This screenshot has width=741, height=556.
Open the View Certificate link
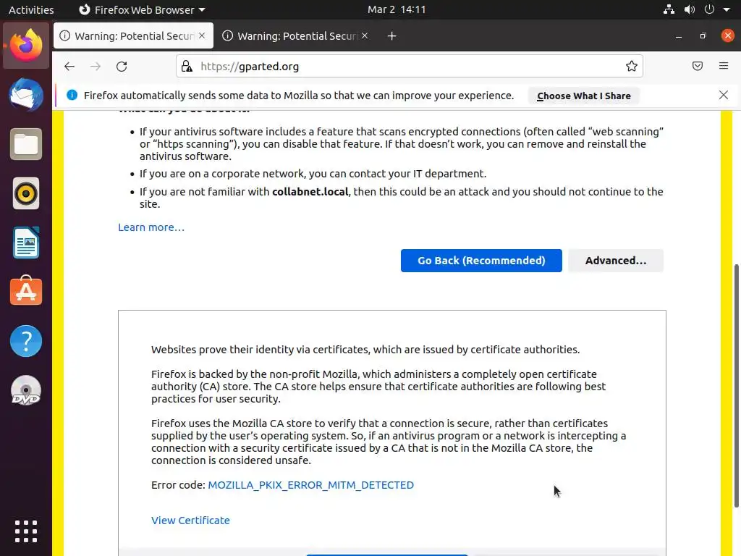190,521
